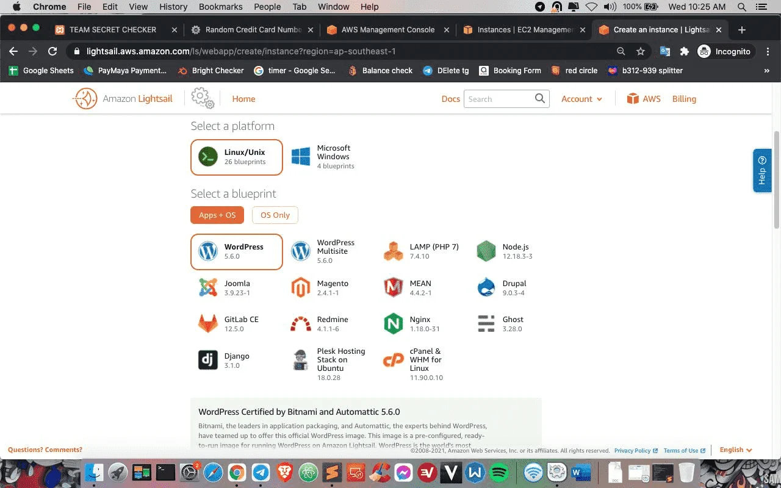Reload the page with Chrome's refresh button
781x488 pixels.
[x=52, y=51]
